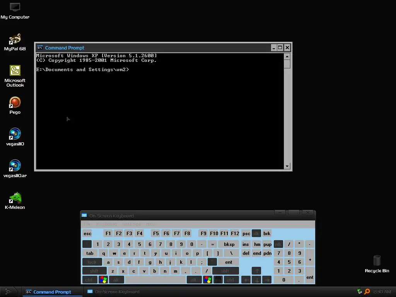Click the left Windows logo key
This screenshot has width=396, height=297.
(x=103, y=280)
